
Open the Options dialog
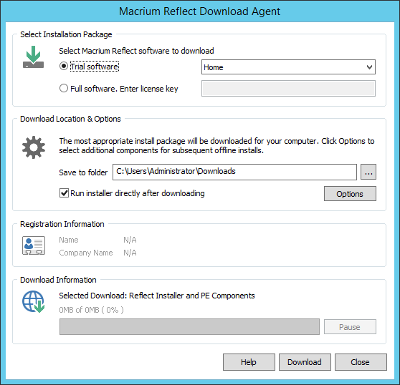point(350,194)
